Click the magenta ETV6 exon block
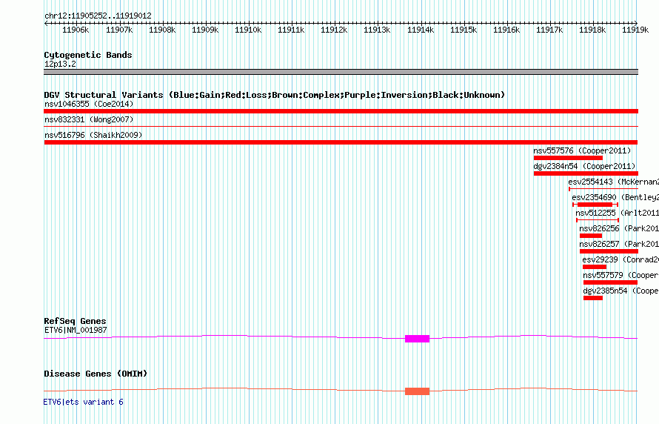 418,339
